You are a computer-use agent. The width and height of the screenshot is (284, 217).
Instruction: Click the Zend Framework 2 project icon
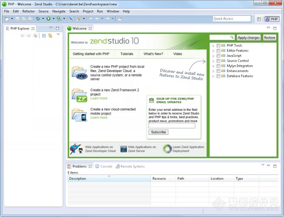click(80, 96)
